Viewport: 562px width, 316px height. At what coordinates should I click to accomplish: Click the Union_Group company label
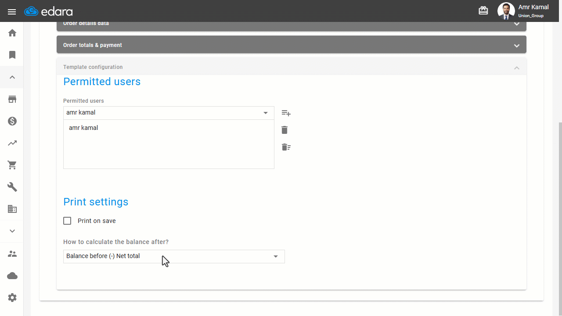[531, 16]
